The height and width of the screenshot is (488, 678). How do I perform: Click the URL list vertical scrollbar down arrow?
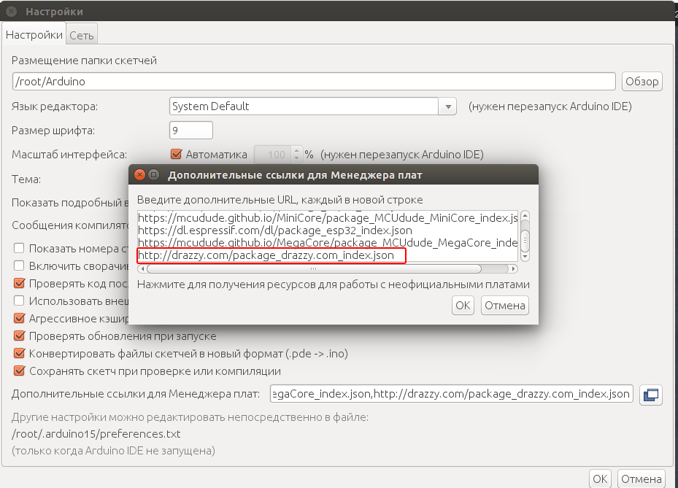524,256
